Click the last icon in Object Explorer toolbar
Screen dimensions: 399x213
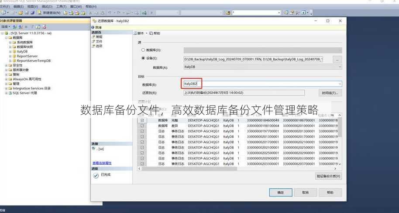[x=44, y=27]
